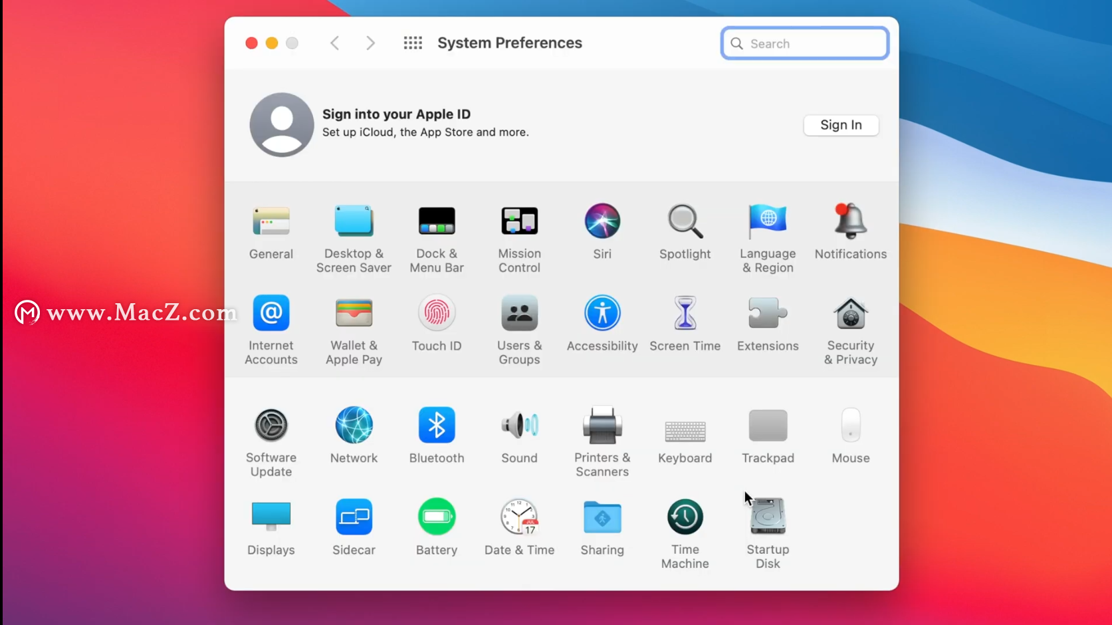
Task: Open Keyboard preferences
Action: 685,431
